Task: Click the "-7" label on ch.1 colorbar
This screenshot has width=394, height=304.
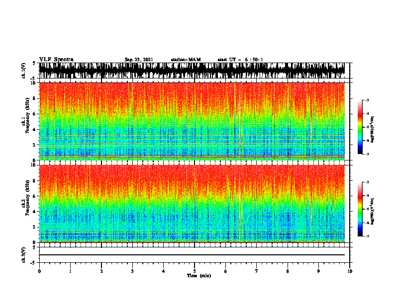Action: (x=367, y=154)
